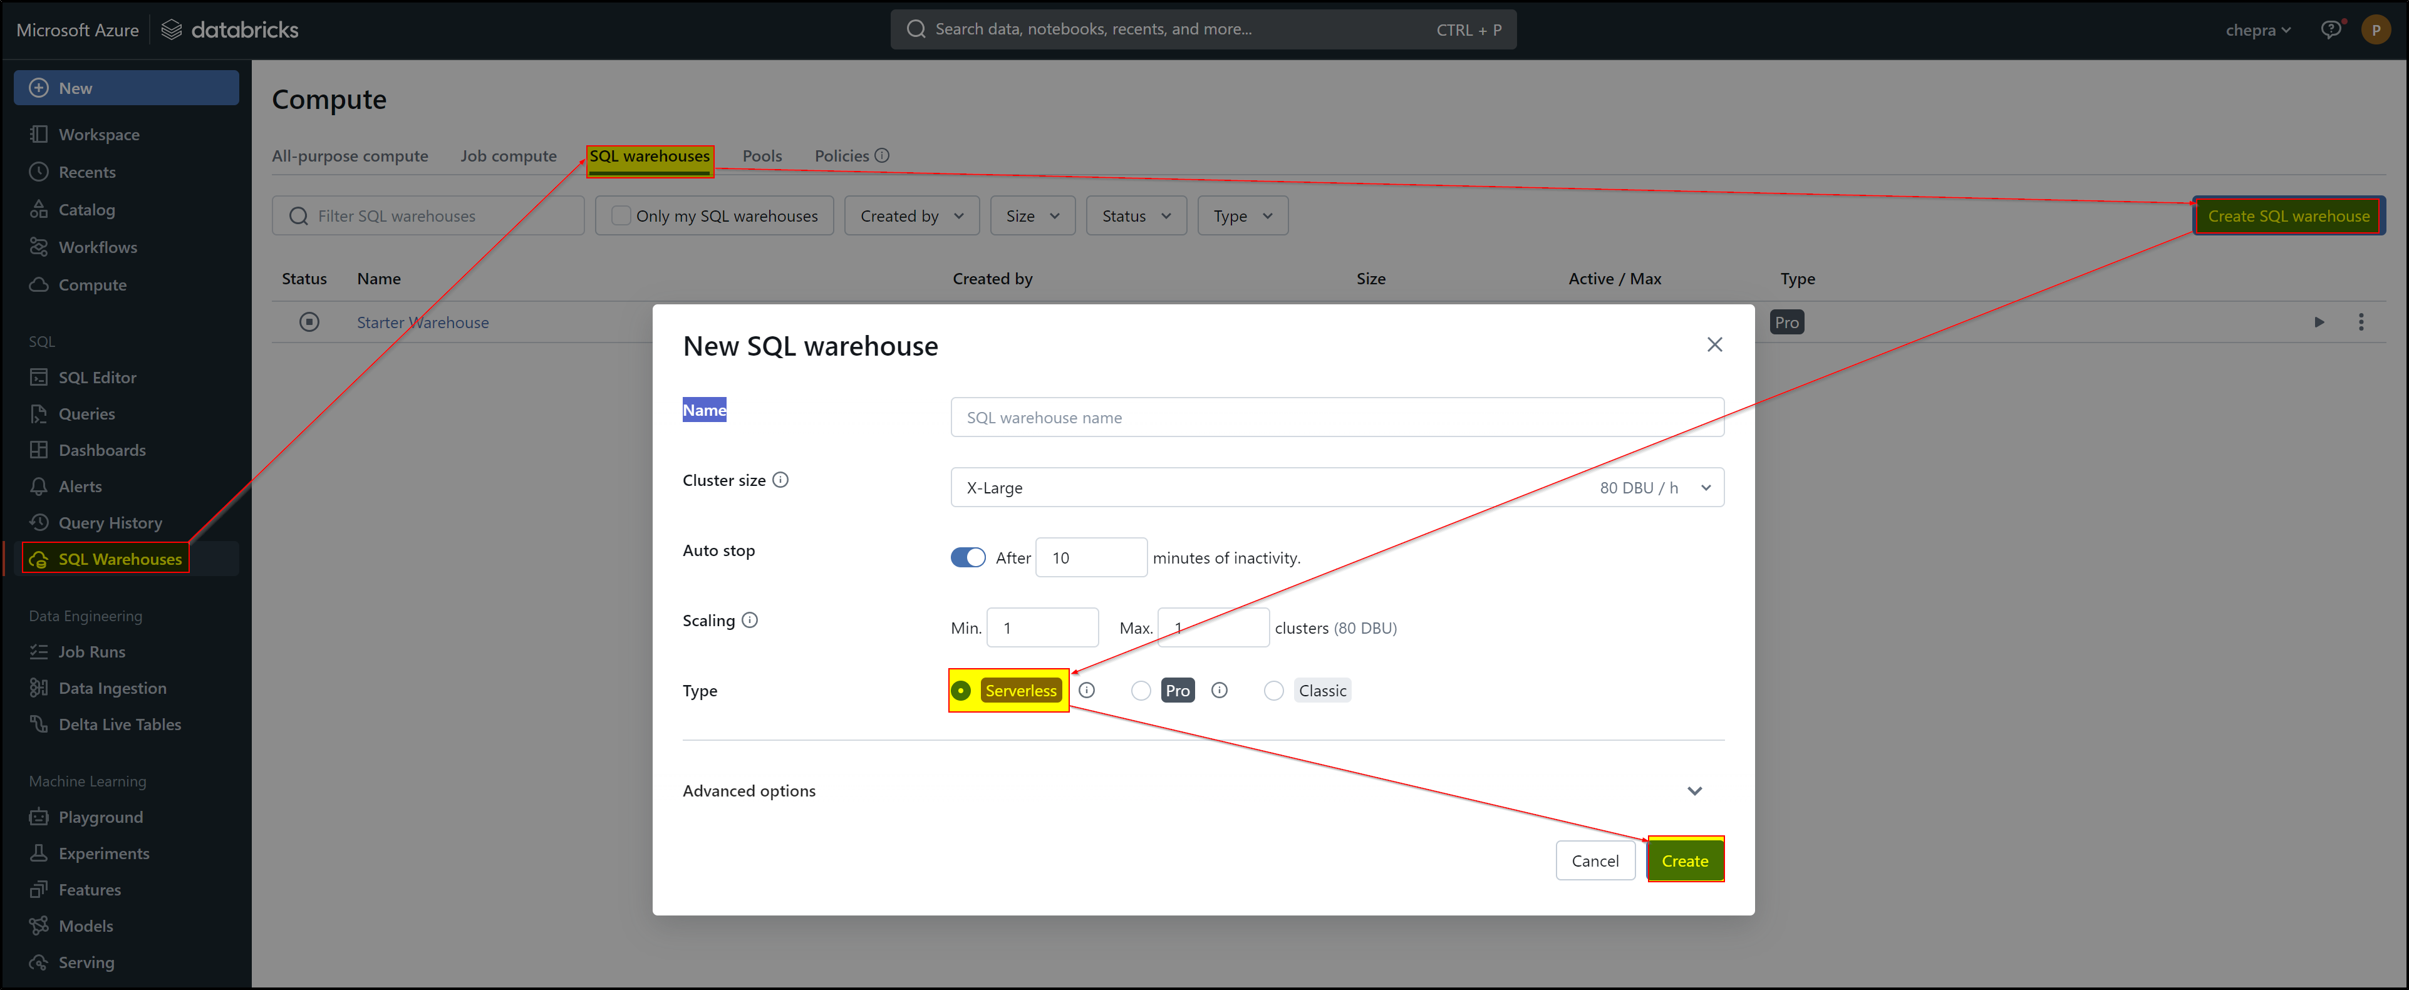Open the user avatar P icon

click(2375, 29)
